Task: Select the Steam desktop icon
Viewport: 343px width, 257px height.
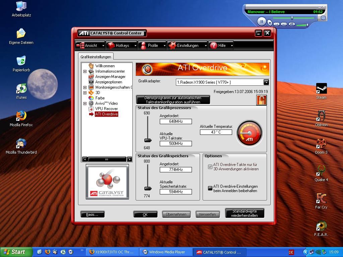Action: click(x=321, y=91)
